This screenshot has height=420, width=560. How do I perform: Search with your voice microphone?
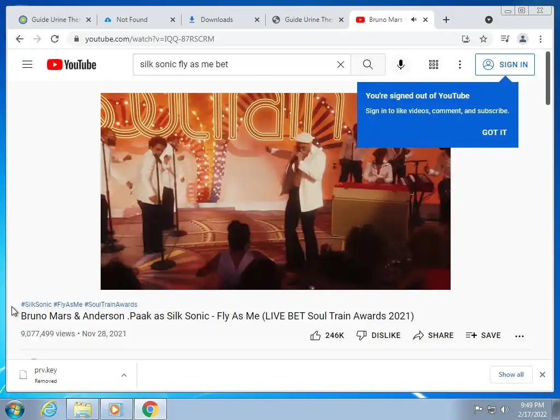click(401, 65)
